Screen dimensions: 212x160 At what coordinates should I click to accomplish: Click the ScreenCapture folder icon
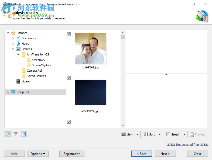pyautogui.click(x=29, y=65)
